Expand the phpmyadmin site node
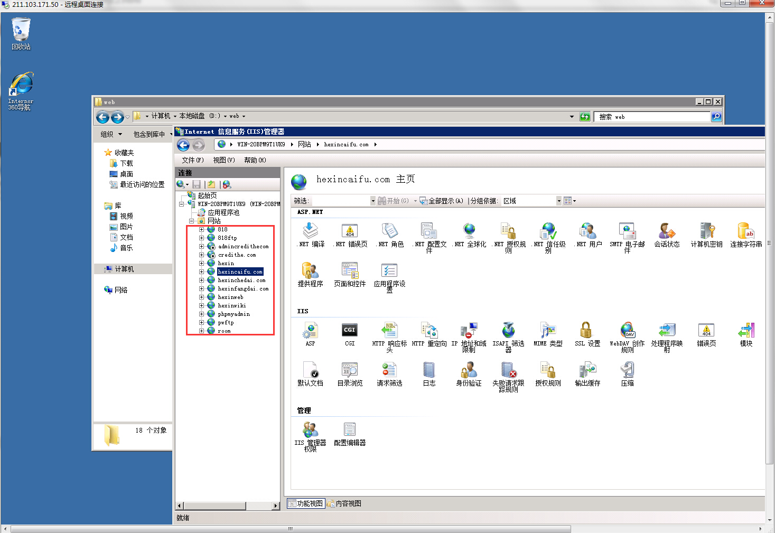Image resolution: width=775 pixels, height=533 pixels. pyautogui.click(x=201, y=314)
